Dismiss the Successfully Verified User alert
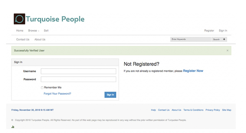246x133 pixels. point(227,51)
